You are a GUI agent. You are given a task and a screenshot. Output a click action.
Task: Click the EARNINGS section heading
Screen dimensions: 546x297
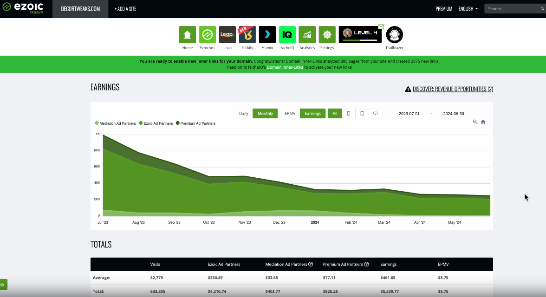point(105,87)
